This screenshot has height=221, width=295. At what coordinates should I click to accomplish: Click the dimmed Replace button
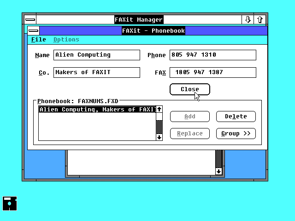(190, 134)
